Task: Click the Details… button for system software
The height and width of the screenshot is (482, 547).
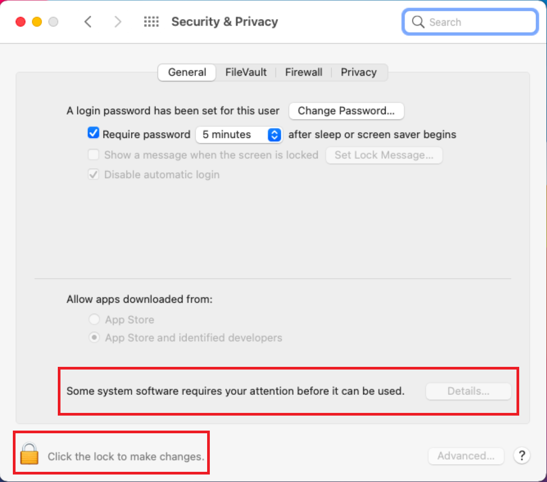Action: [x=468, y=391]
